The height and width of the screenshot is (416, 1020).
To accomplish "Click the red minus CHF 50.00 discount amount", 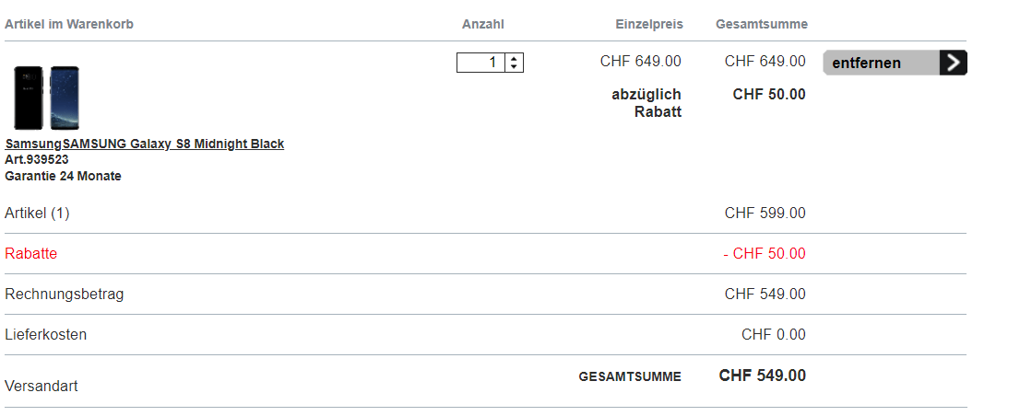I will click(764, 254).
